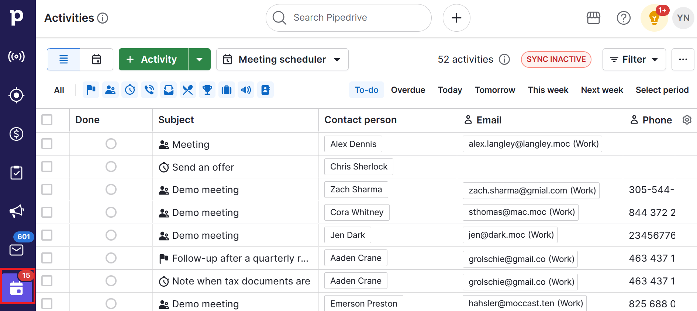Select the All activity types tab
This screenshot has height=311, width=697.
point(59,90)
